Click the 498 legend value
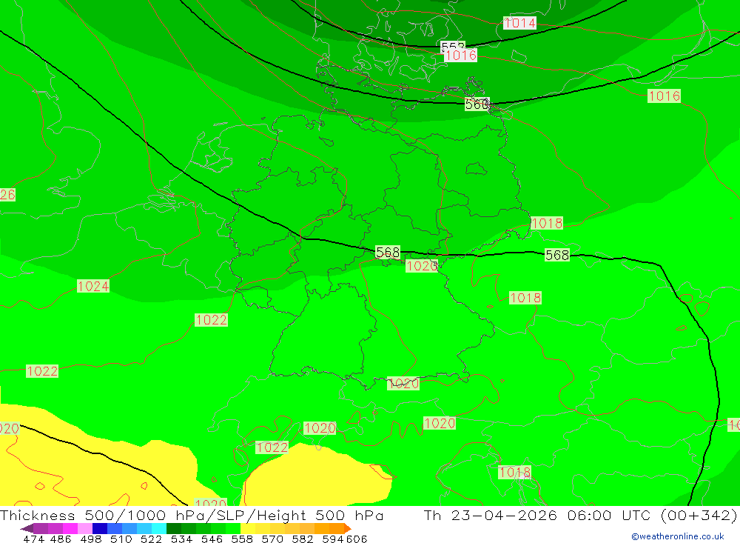740x543 pixels. [x=90, y=539]
